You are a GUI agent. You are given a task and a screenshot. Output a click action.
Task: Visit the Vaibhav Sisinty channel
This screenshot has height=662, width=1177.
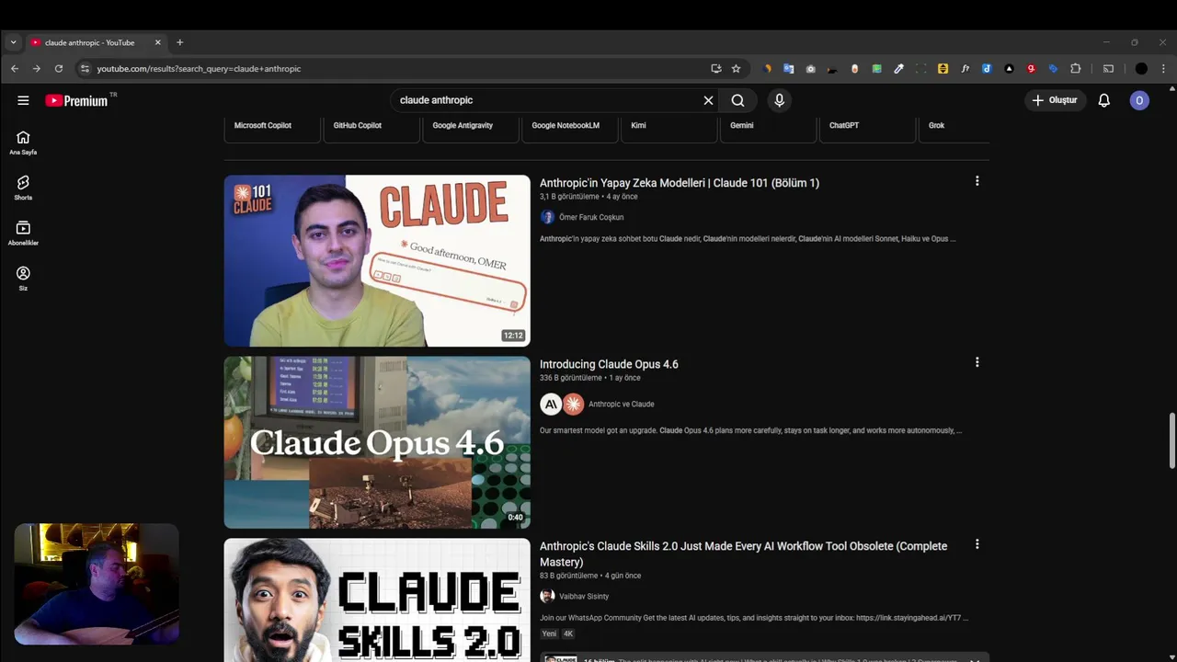click(x=584, y=596)
